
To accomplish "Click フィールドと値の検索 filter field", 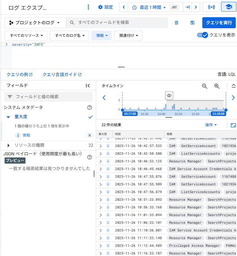I will coord(48,97).
